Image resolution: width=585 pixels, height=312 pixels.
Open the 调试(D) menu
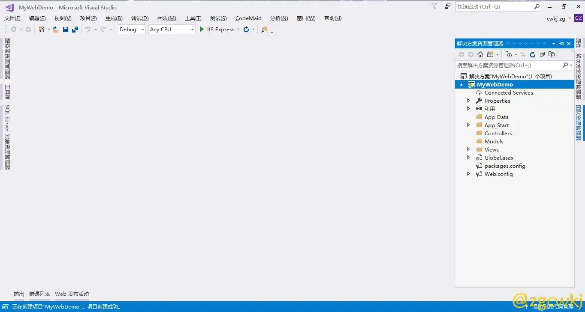pos(140,18)
